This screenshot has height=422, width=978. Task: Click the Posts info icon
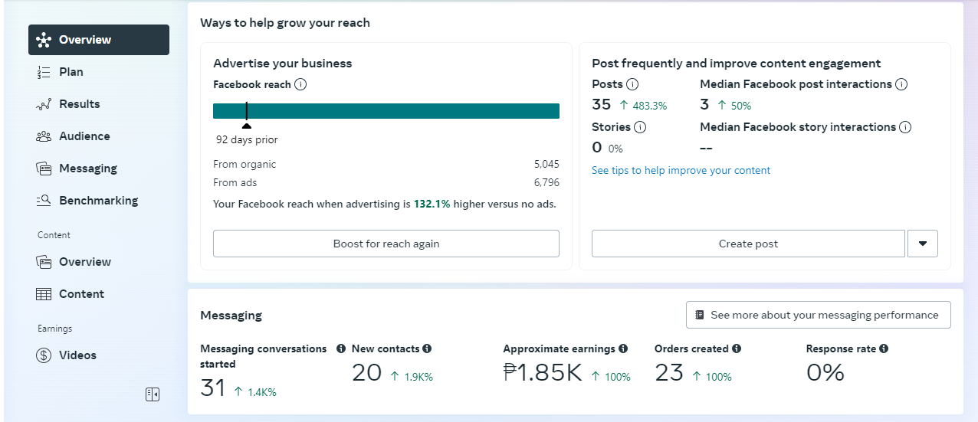coord(632,85)
